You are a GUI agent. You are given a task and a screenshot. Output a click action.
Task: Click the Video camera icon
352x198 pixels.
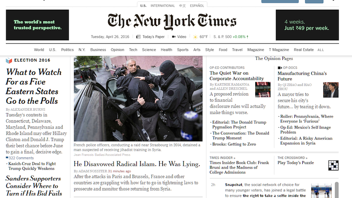click(174, 36)
